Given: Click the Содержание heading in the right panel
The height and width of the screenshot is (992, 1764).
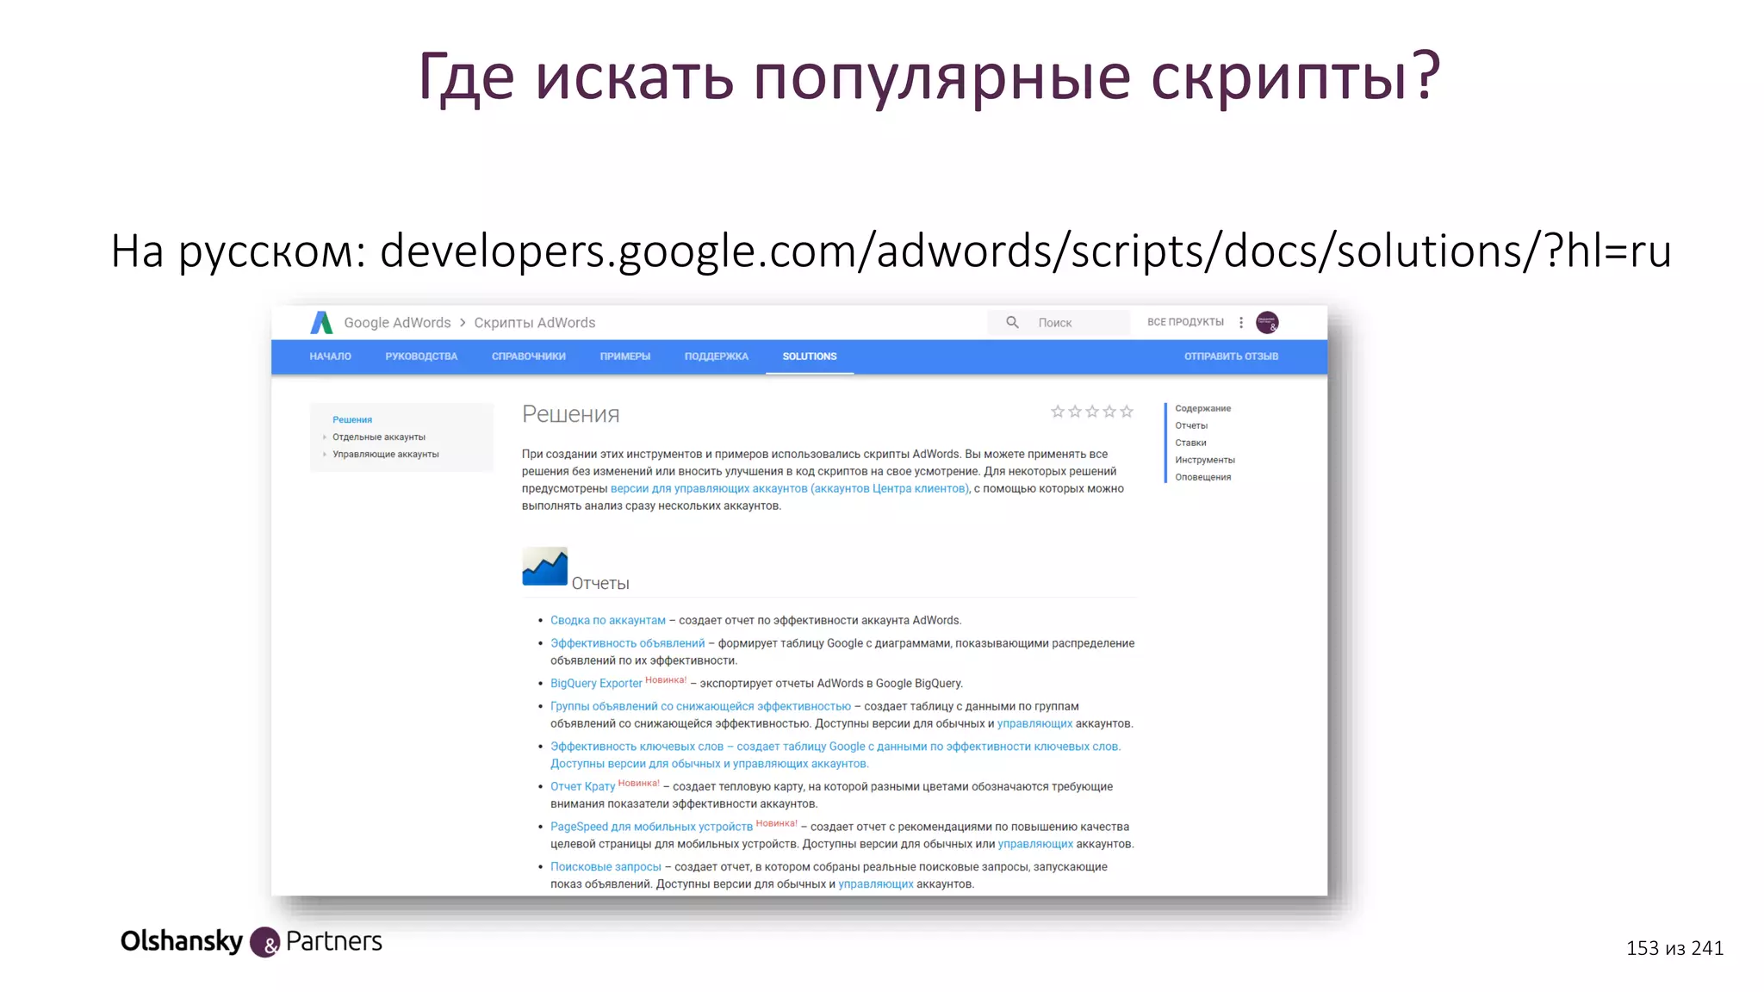Looking at the screenshot, I should click(x=1202, y=408).
